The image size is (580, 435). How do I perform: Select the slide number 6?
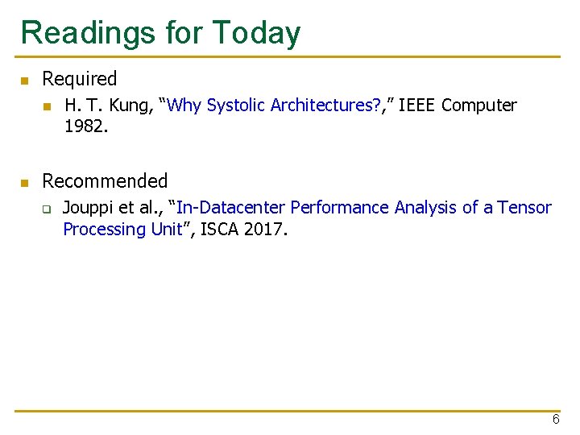[x=556, y=419]
